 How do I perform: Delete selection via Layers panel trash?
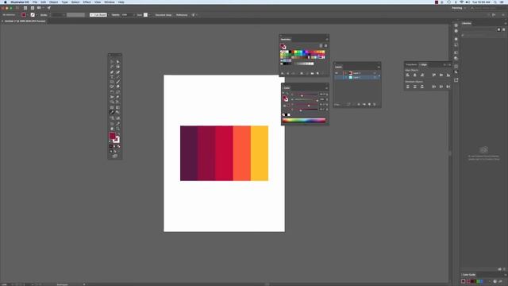[x=375, y=104]
